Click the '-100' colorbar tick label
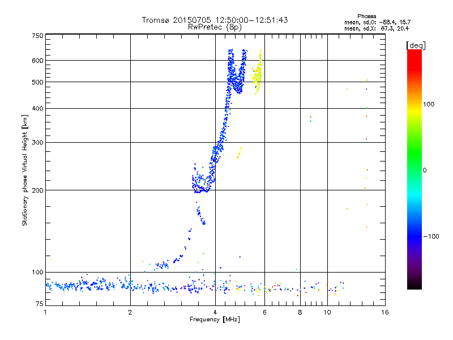453x340 pixels. pyautogui.click(x=431, y=236)
